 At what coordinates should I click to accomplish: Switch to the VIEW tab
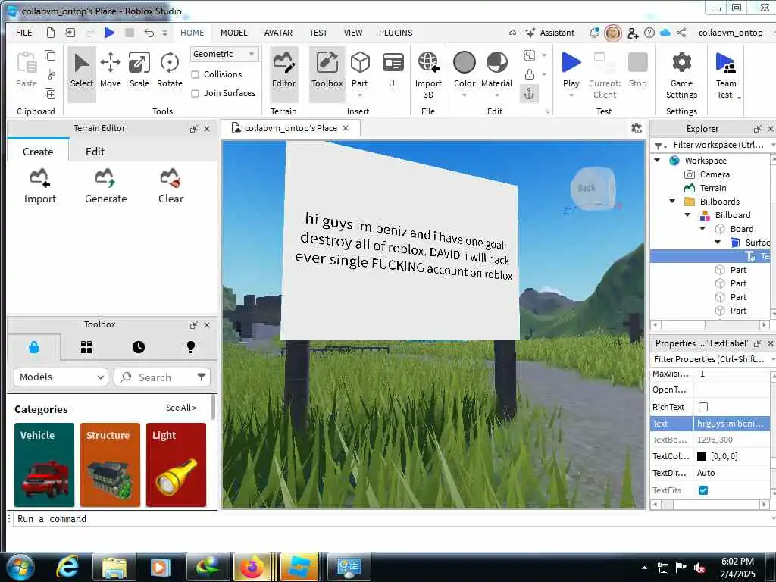[x=353, y=33]
